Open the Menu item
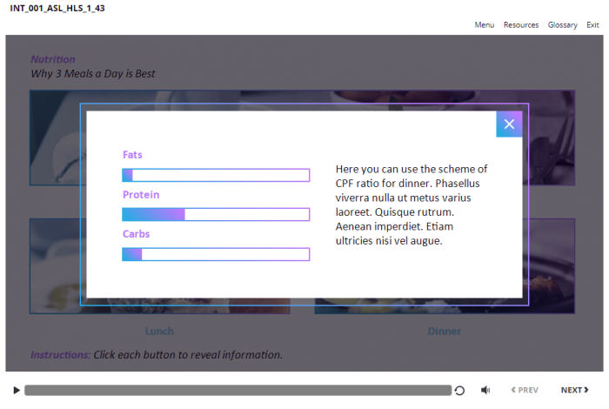 click(x=484, y=25)
